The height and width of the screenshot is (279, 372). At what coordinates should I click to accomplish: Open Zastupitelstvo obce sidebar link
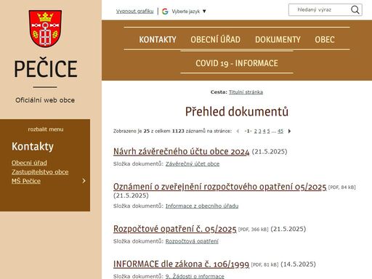(40, 172)
